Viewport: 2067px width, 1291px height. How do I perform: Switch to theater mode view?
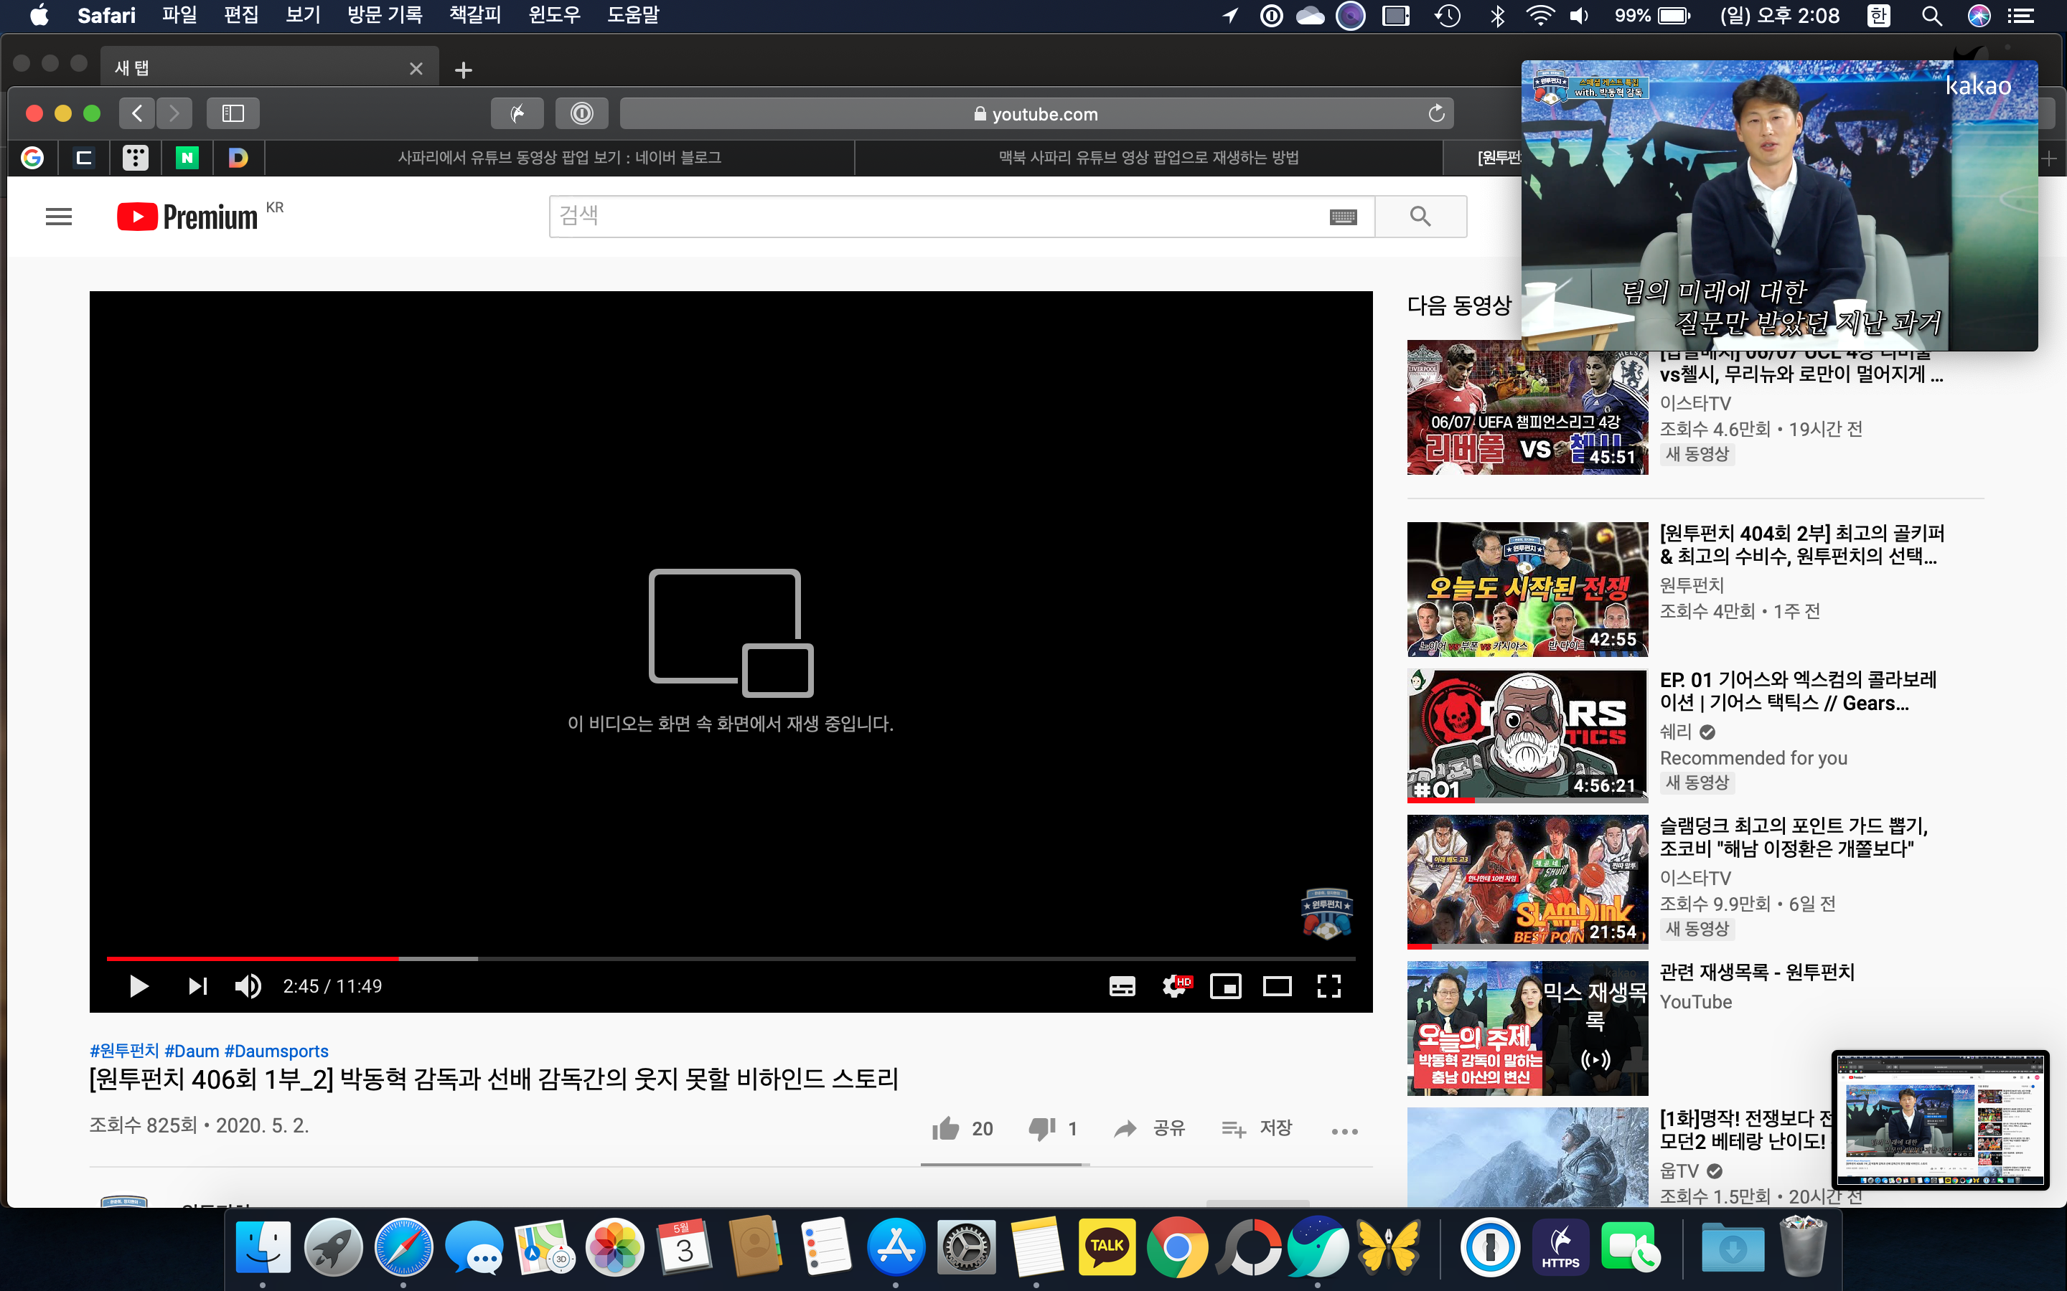(1277, 986)
